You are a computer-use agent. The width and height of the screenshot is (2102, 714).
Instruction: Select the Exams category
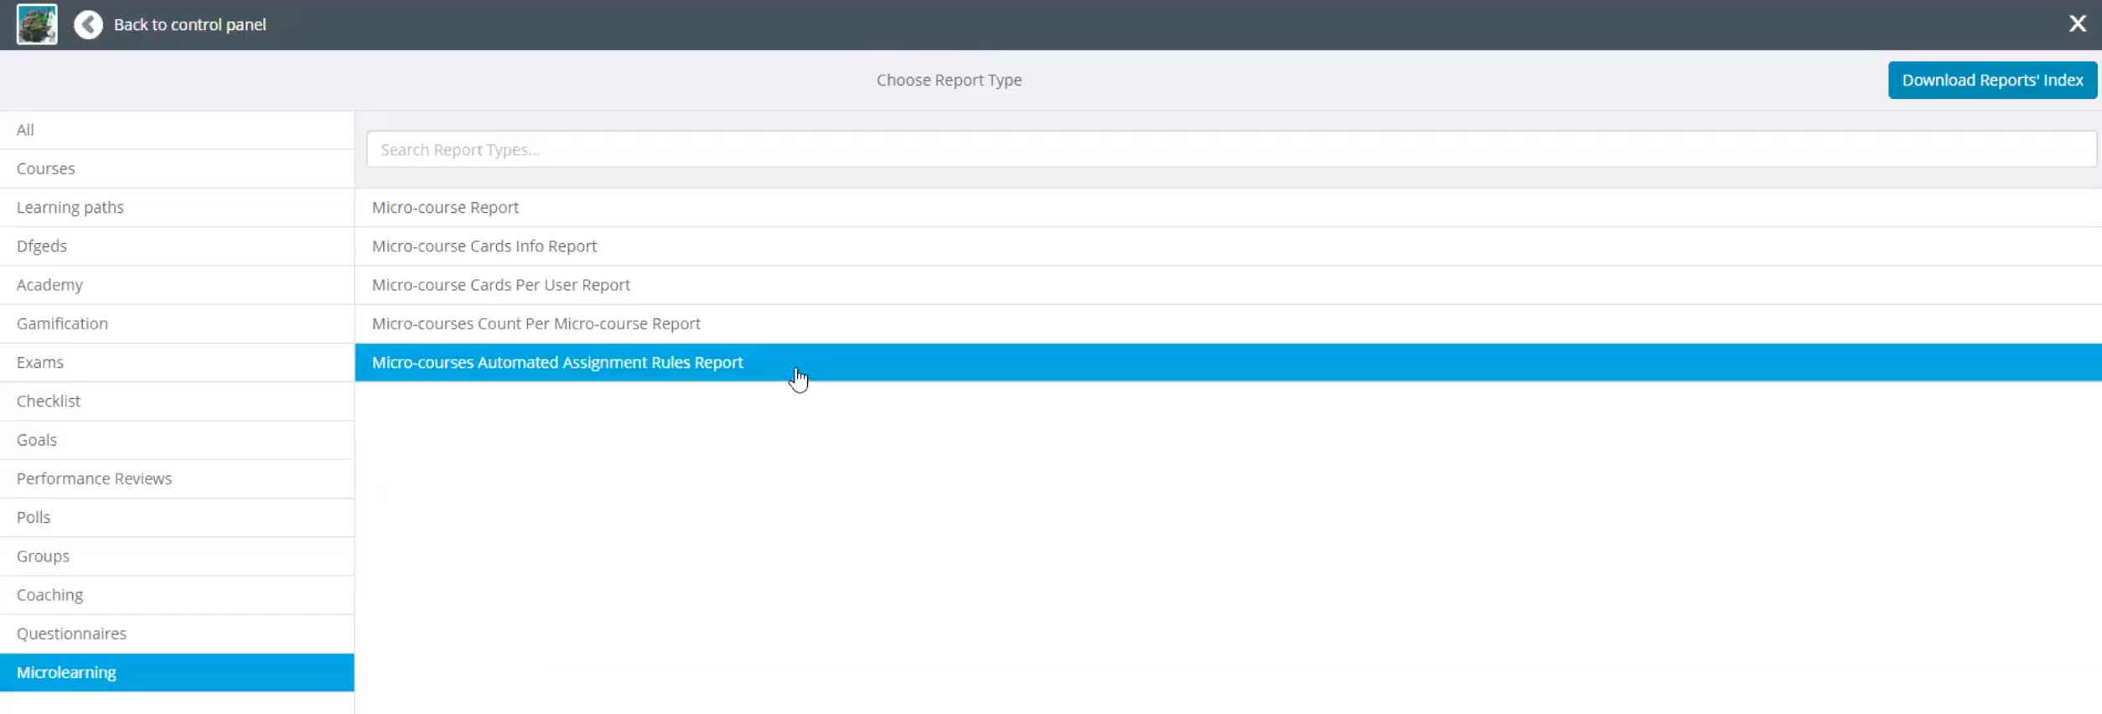click(40, 362)
